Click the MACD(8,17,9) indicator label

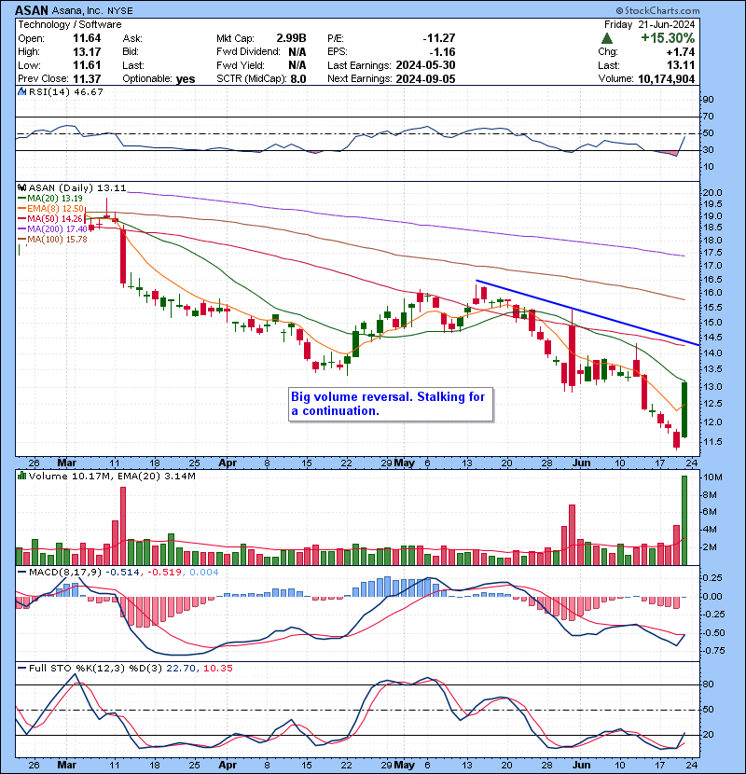(65, 573)
